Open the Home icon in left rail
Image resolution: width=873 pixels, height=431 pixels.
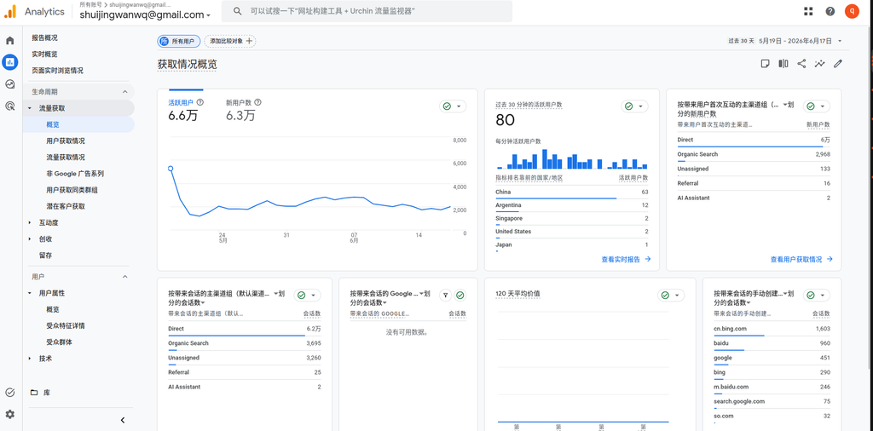pos(9,41)
